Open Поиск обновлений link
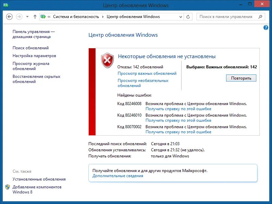Viewport: 272px width, 204px height. 31,48
